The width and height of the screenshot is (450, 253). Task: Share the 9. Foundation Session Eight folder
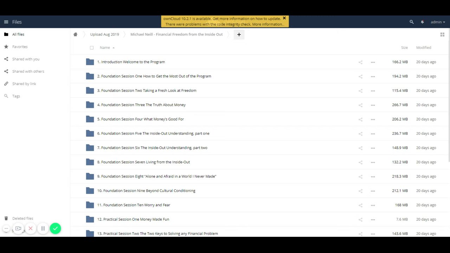(x=360, y=177)
